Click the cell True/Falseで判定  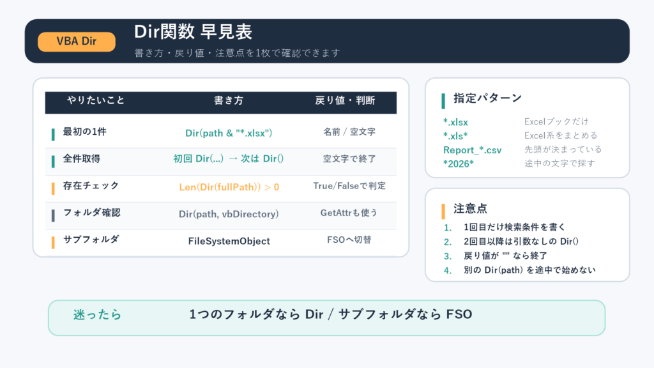[x=349, y=186]
